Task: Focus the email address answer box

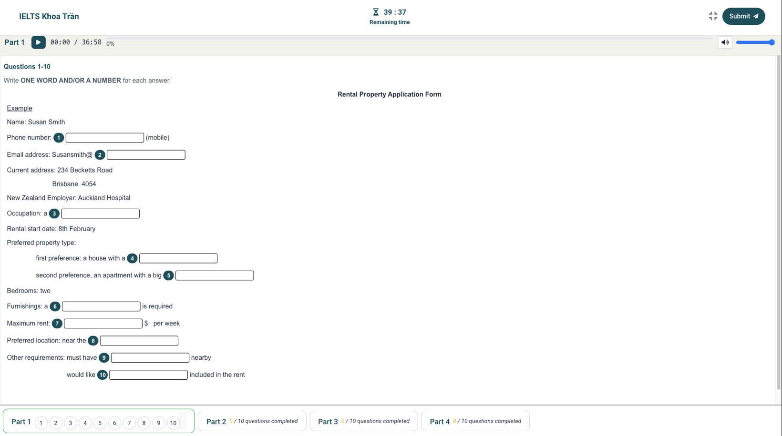Action: 146,155
